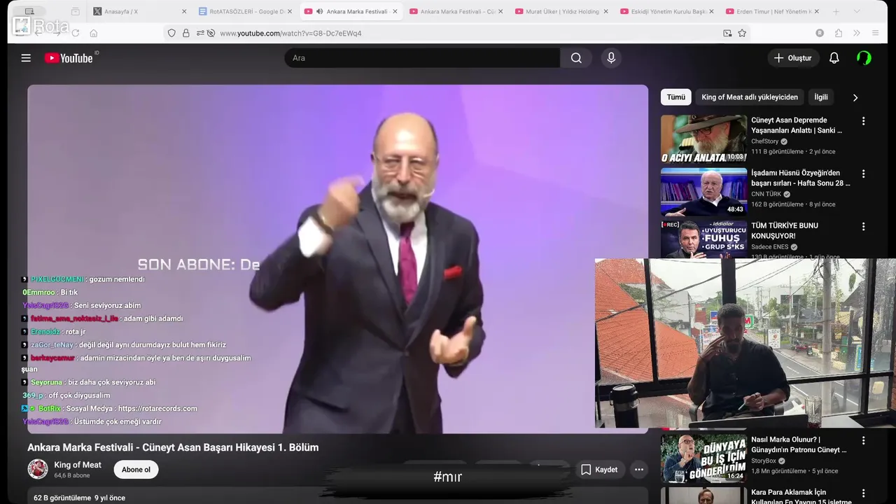Open the account avatar menu

coord(864,58)
